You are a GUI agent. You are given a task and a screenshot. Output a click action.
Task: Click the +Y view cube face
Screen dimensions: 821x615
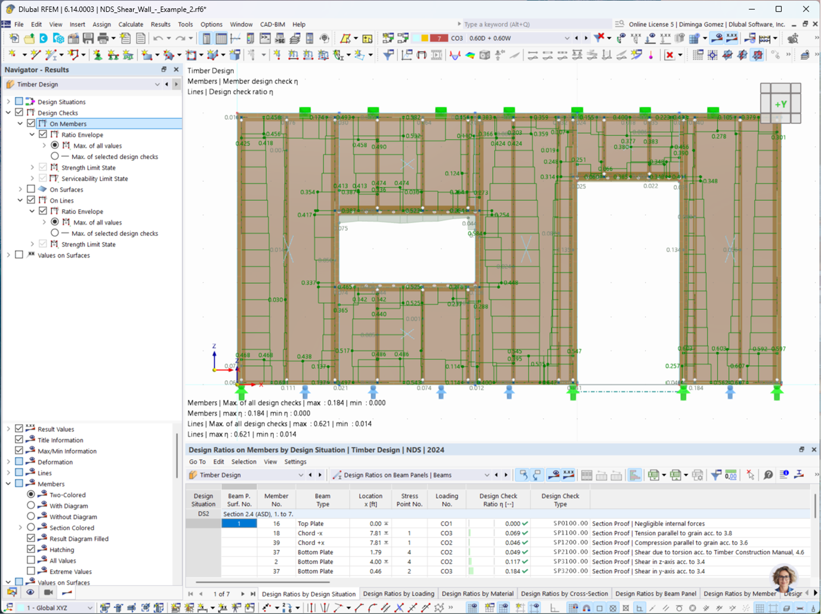tap(781, 104)
